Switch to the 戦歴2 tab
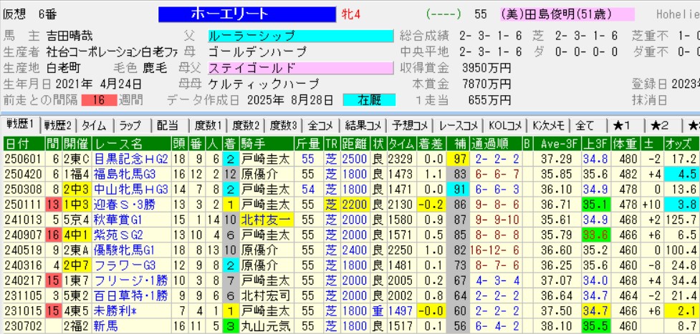The height and width of the screenshot is (334, 700). 59,124
